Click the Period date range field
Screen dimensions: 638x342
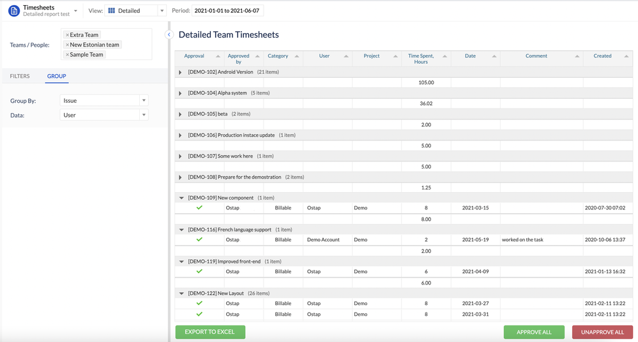click(227, 11)
